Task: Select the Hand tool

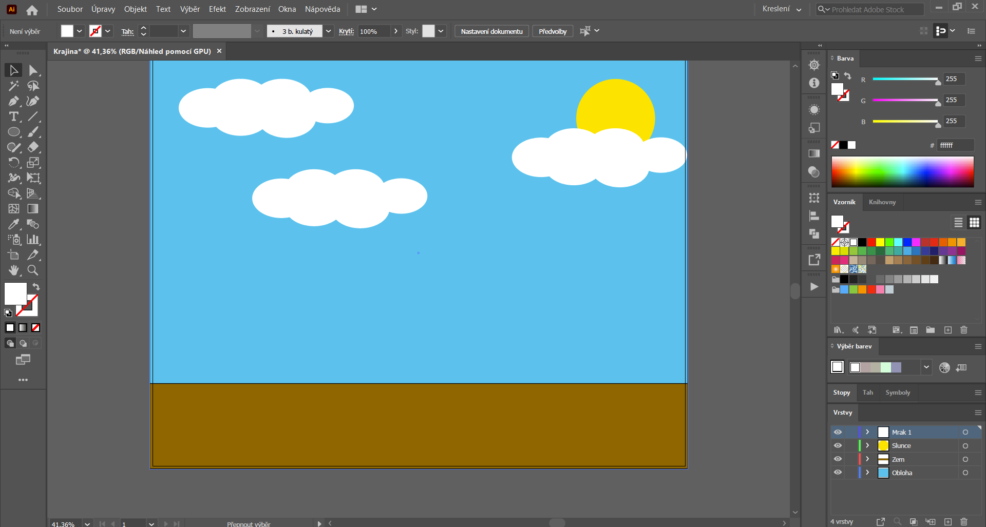Action: pyautogui.click(x=14, y=270)
